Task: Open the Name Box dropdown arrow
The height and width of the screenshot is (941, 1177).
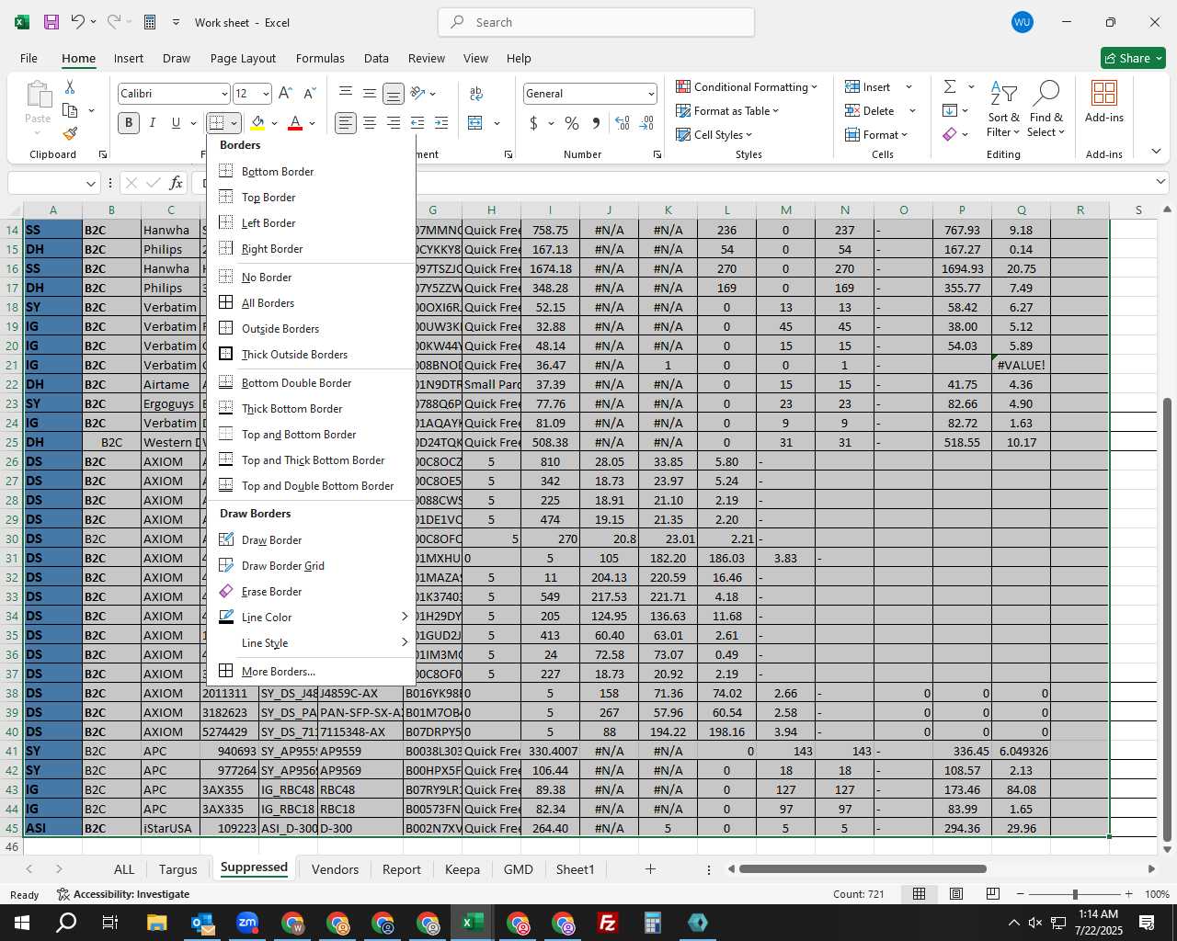Action: (x=90, y=183)
